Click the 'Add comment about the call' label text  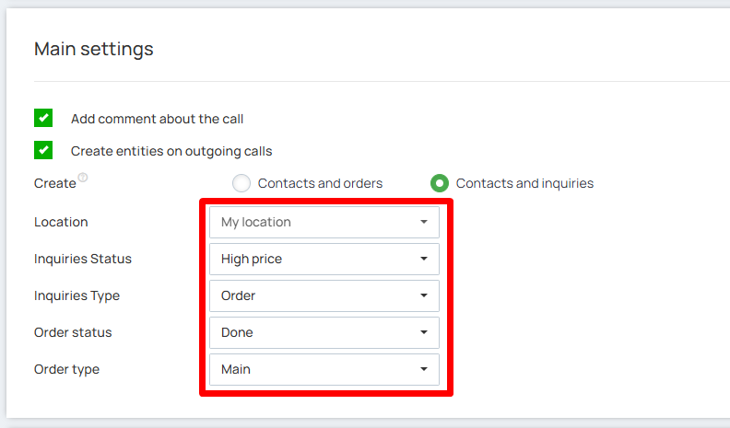(157, 119)
